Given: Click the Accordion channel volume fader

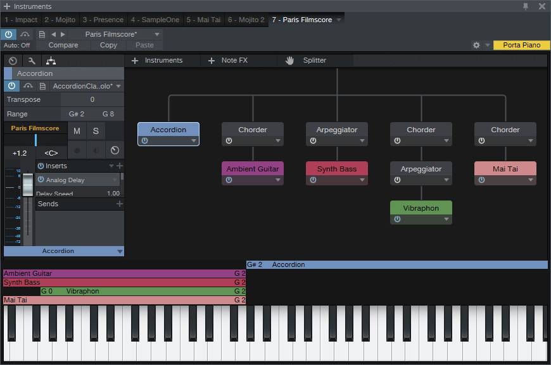Looking at the screenshot, I should 28,185.
